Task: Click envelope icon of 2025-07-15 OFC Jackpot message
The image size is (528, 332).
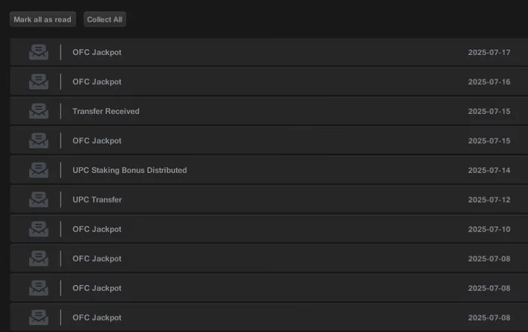Action: coord(38,140)
